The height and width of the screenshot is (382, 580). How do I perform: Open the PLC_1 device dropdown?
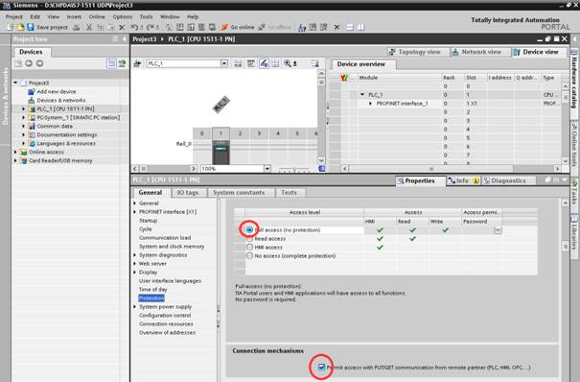pos(224,63)
